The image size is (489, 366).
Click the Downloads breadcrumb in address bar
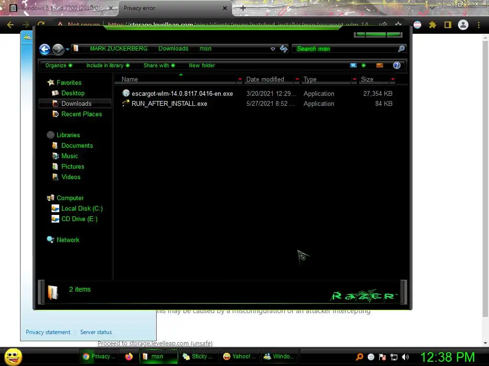coord(173,49)
